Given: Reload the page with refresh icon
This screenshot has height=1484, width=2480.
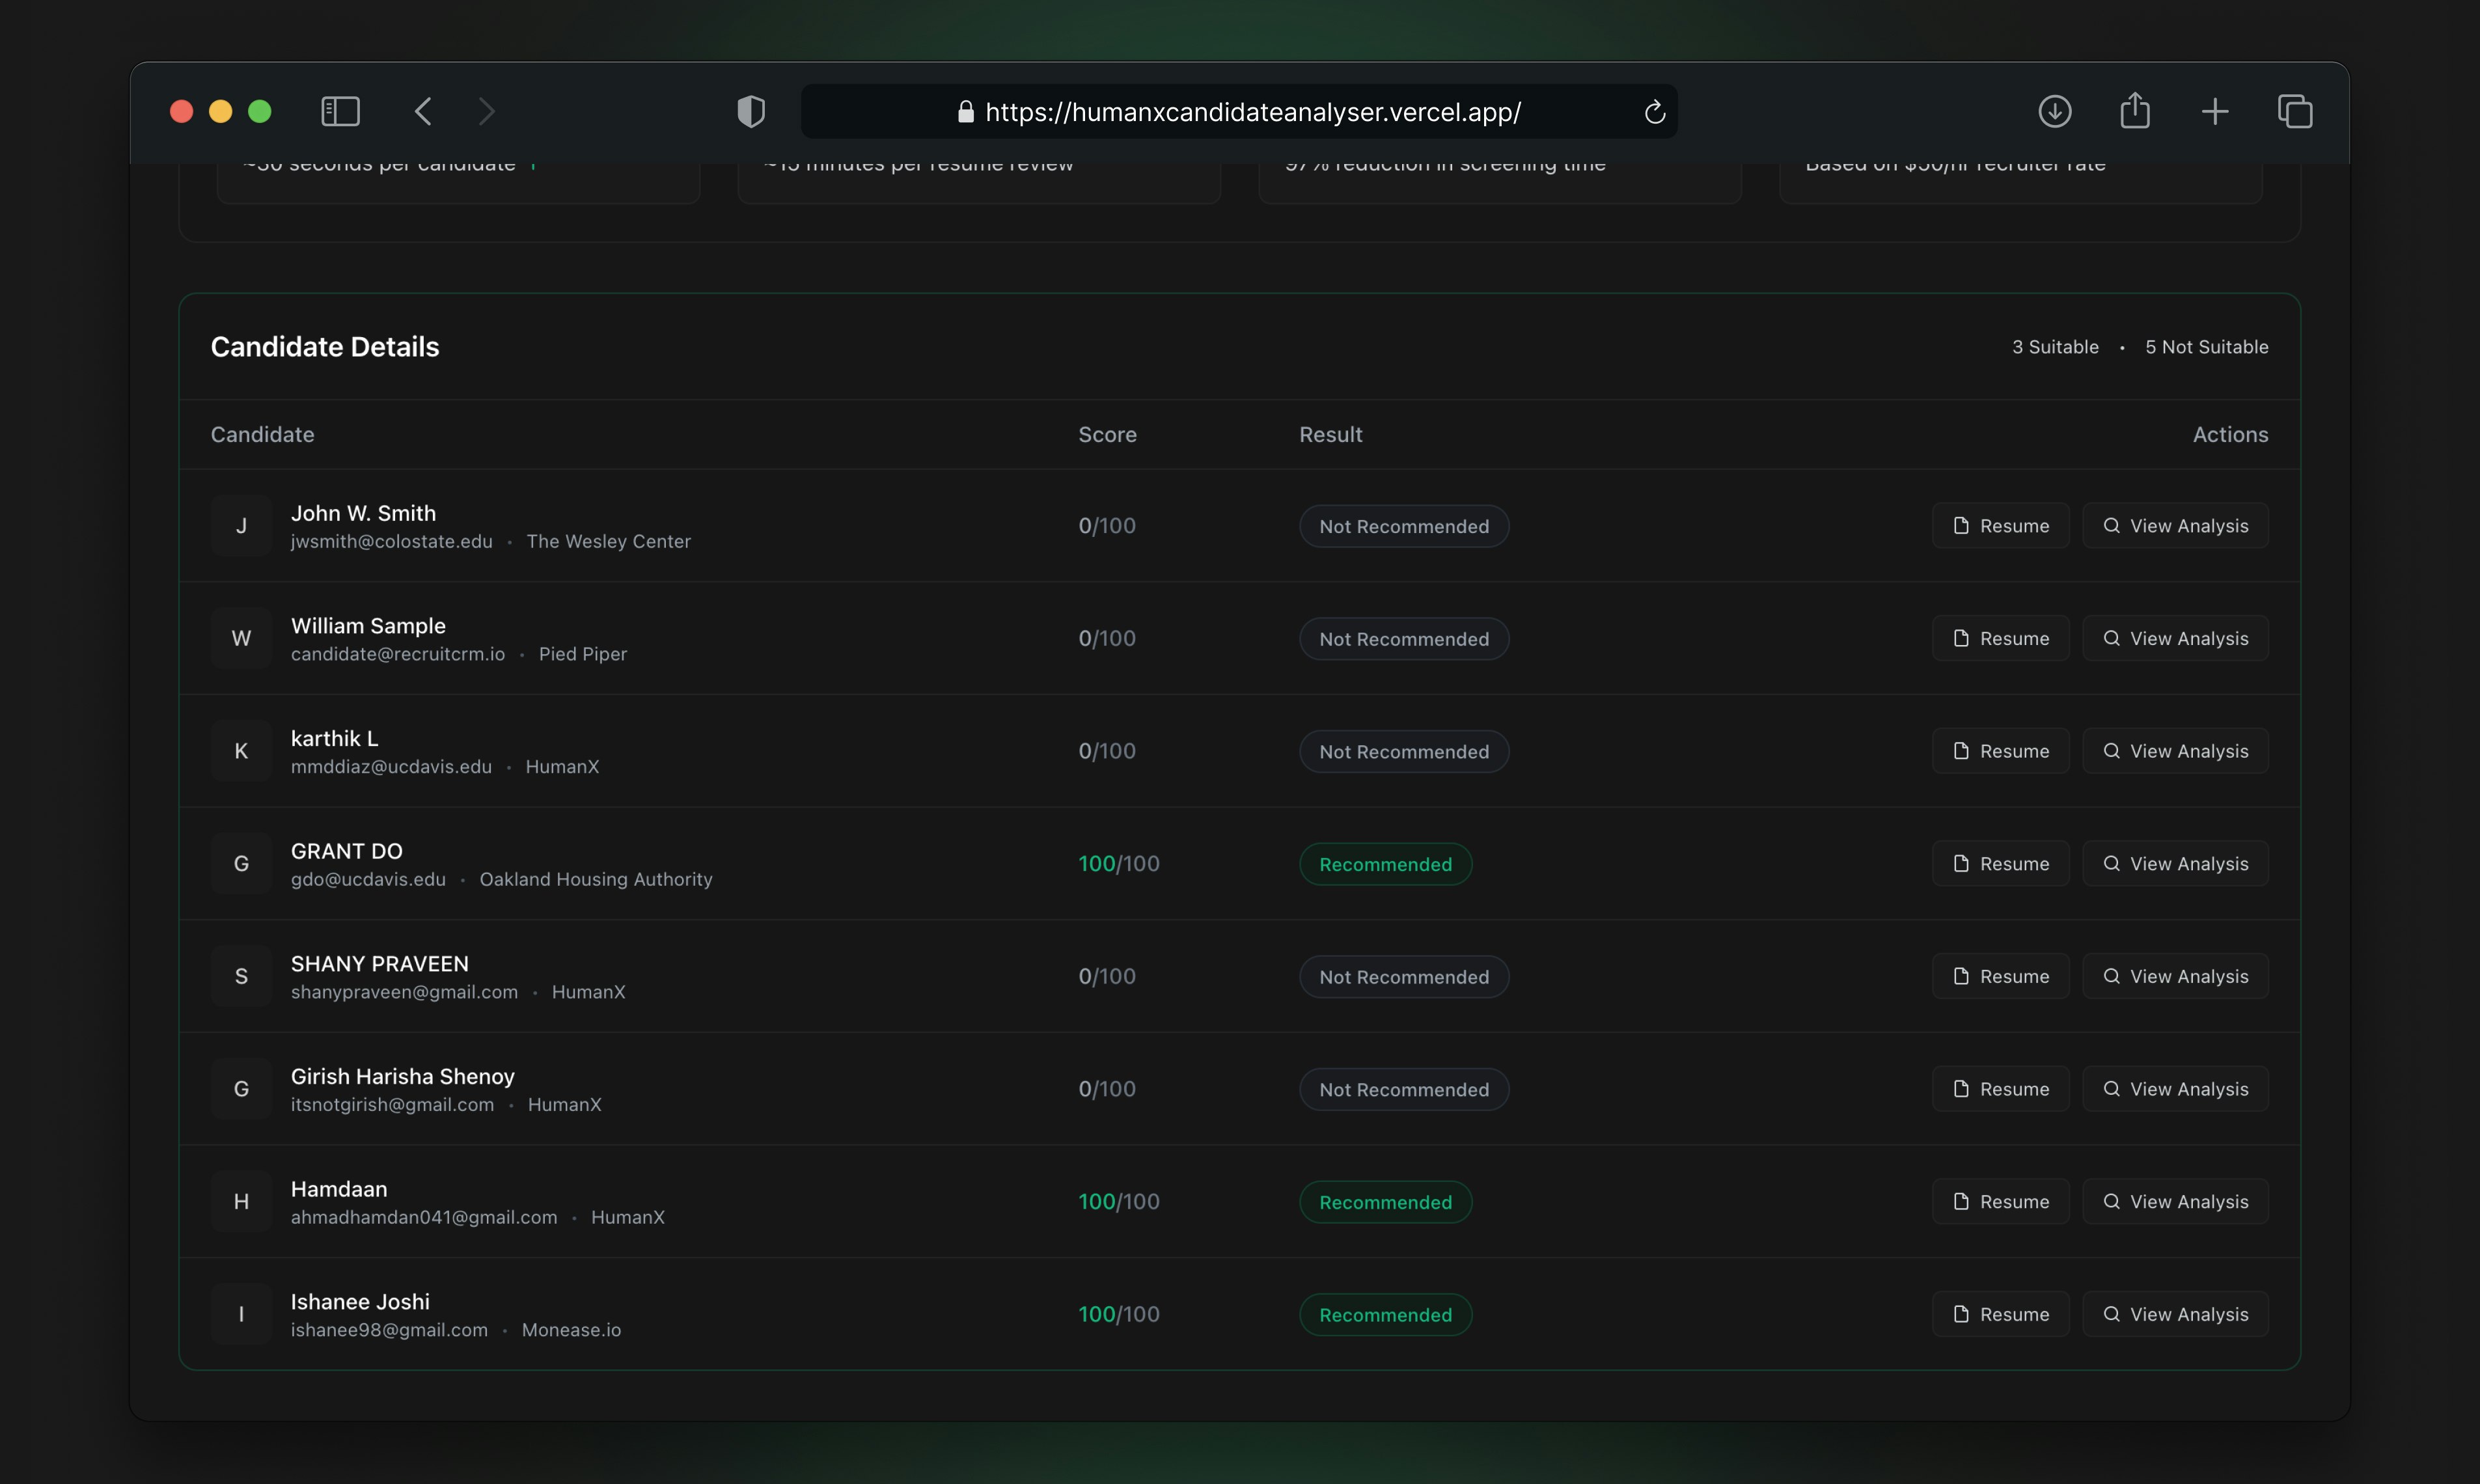Looking at the screenshot, I should 1654,112.
